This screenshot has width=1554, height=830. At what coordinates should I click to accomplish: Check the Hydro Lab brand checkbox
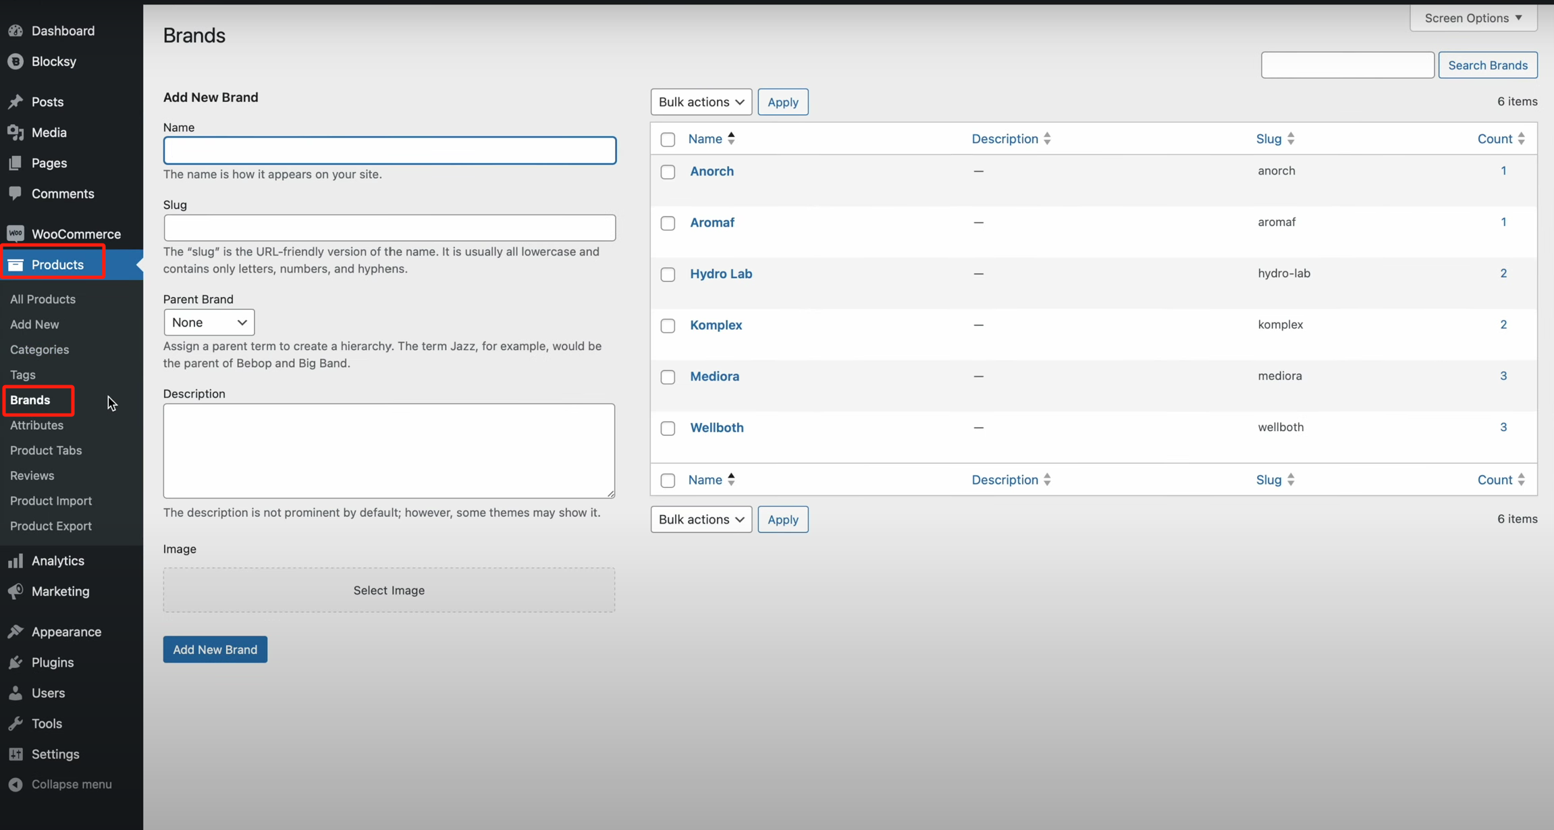tap(668, 275)
